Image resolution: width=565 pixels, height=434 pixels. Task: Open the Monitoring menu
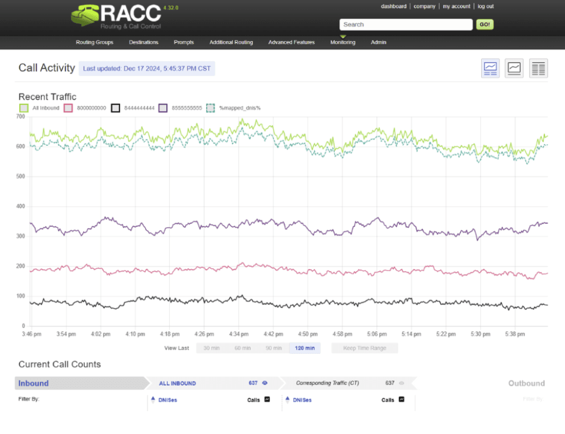tap(343, 42)
